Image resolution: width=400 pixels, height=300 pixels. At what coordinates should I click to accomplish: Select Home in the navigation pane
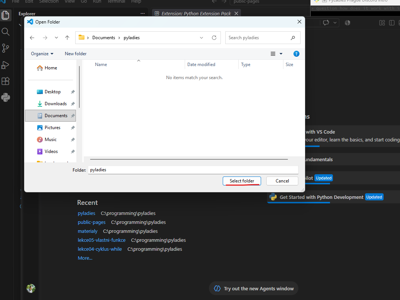click(51, 68)
